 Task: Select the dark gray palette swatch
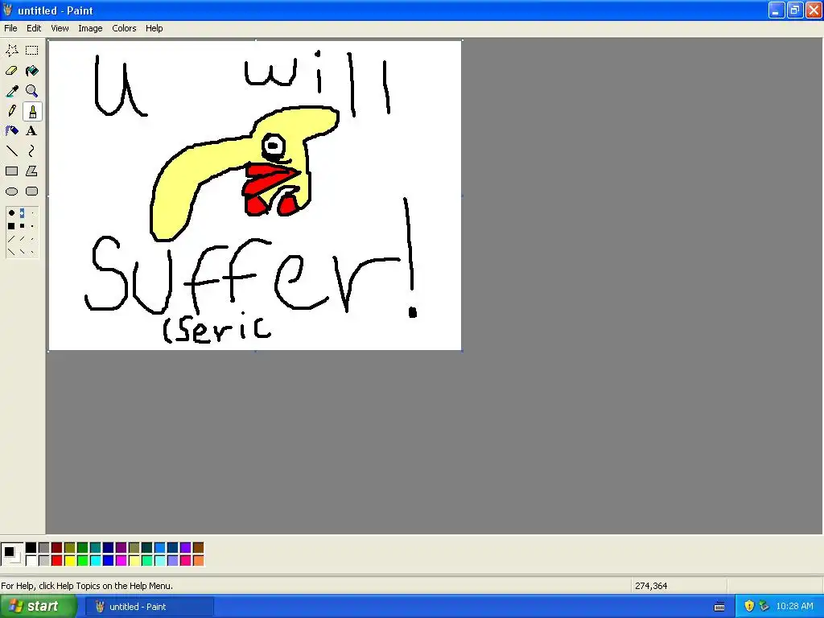coord(44,548)
